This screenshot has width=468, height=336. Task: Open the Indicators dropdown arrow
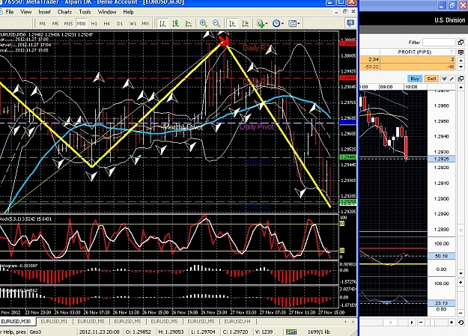pyautogui.click(x=267, y=24)
